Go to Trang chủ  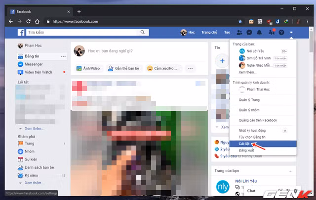coord(209,32)
